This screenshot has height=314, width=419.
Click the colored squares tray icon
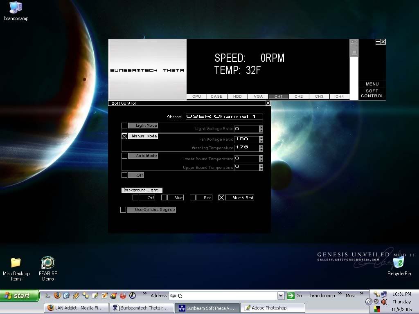tap(377, 309)
